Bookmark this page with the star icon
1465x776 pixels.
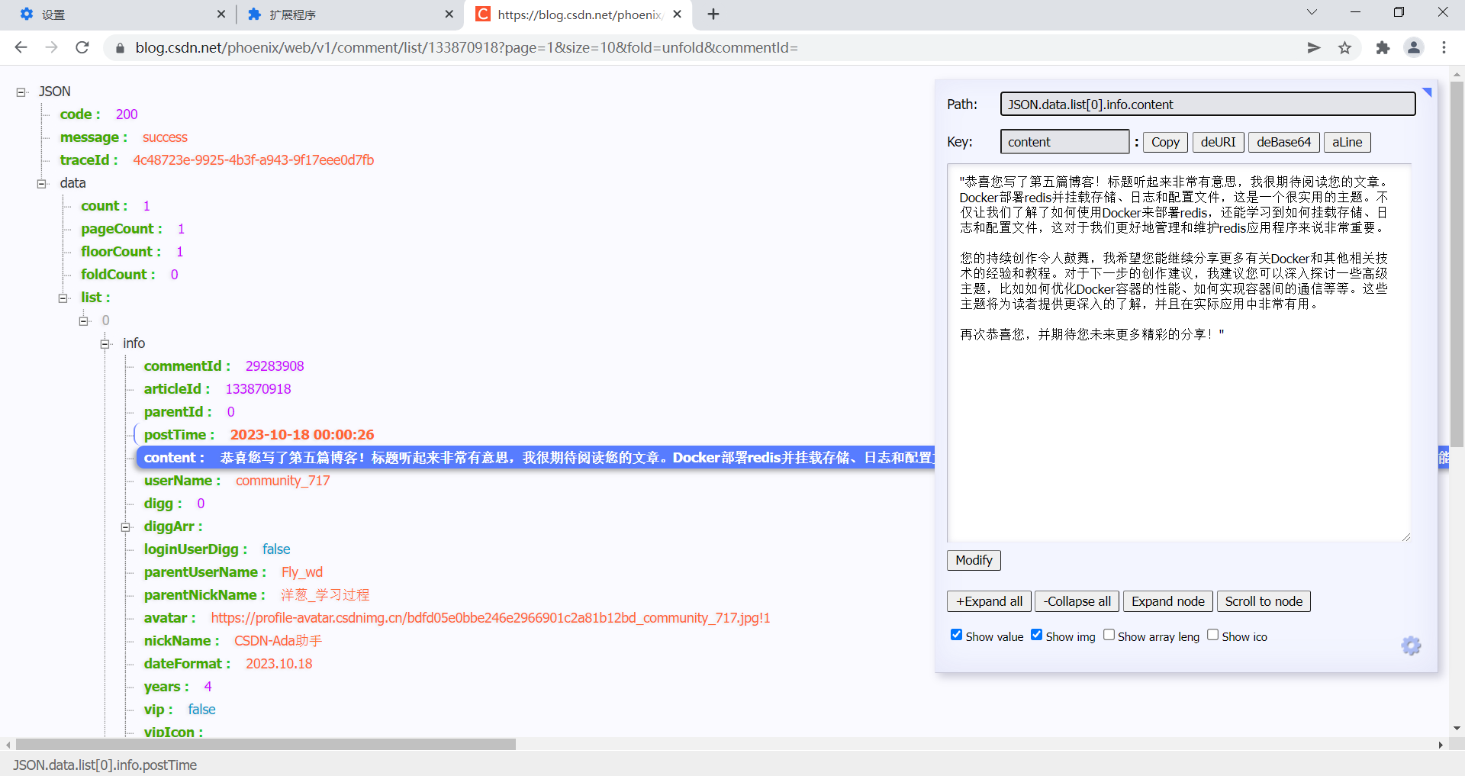(x=1344, y=47)
